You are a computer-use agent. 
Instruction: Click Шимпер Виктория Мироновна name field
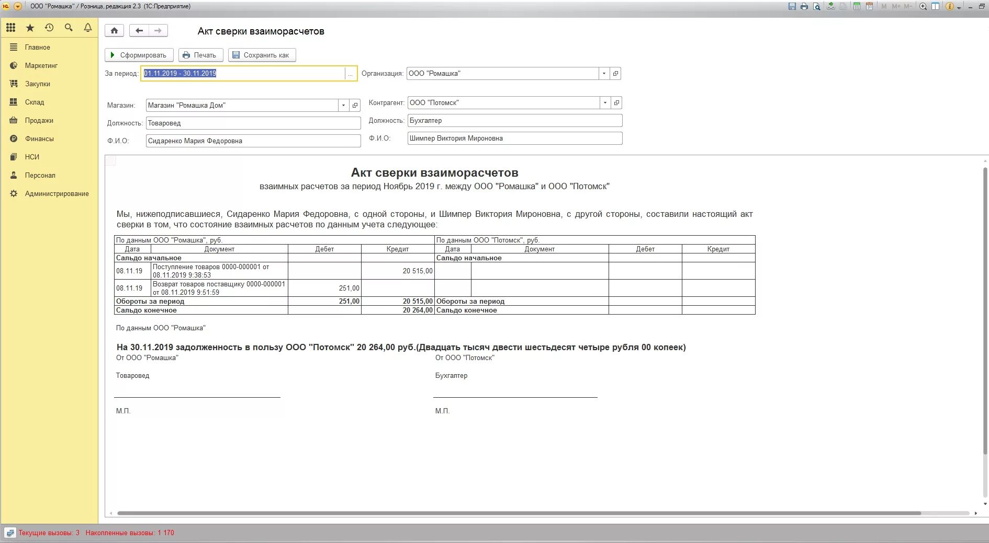point(515,138)
